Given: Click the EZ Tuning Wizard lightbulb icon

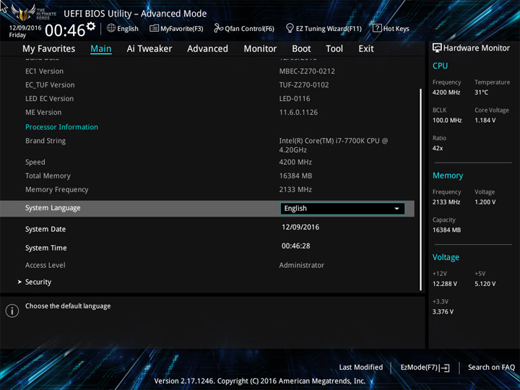Looking at the screenshot, I should tap(290, 28).
